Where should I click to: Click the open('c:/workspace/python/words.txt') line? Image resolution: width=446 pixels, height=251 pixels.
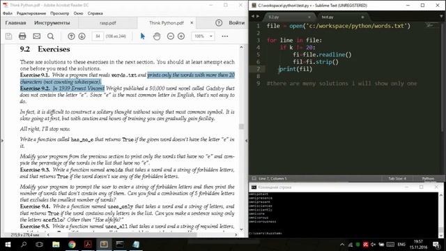coord(339,26)
